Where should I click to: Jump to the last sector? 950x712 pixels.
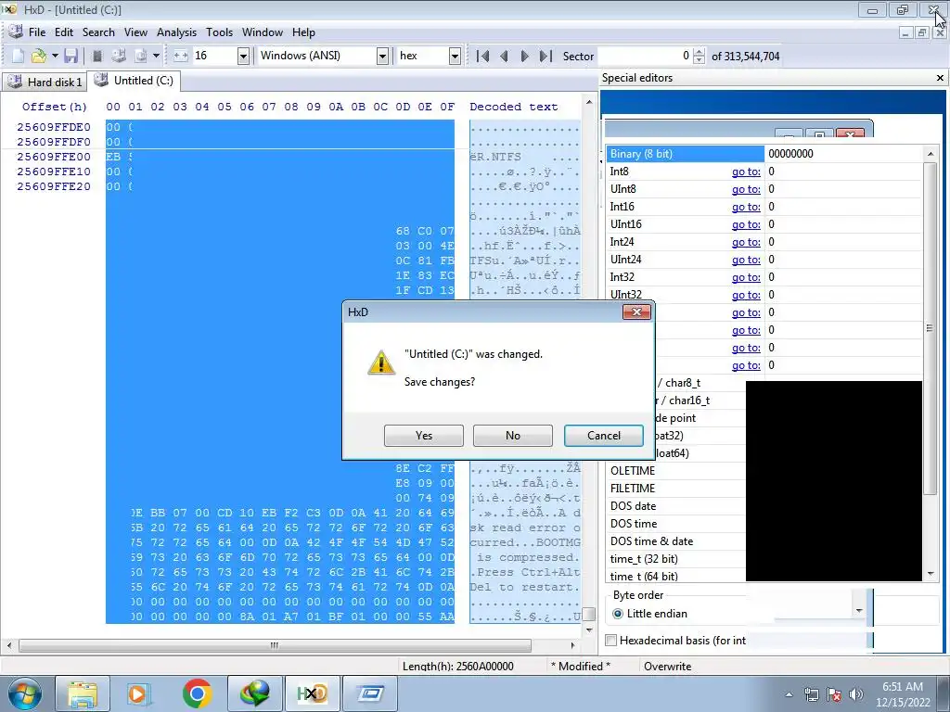[546, 56]
